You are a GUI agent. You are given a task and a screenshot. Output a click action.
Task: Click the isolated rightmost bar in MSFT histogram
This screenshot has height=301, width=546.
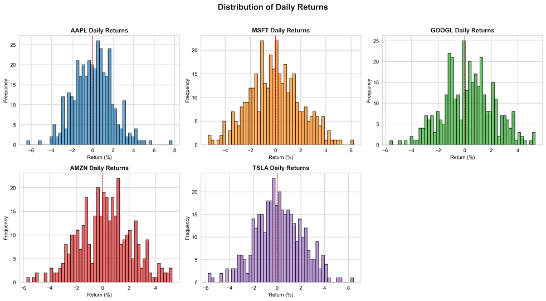(x=352, y=142)
